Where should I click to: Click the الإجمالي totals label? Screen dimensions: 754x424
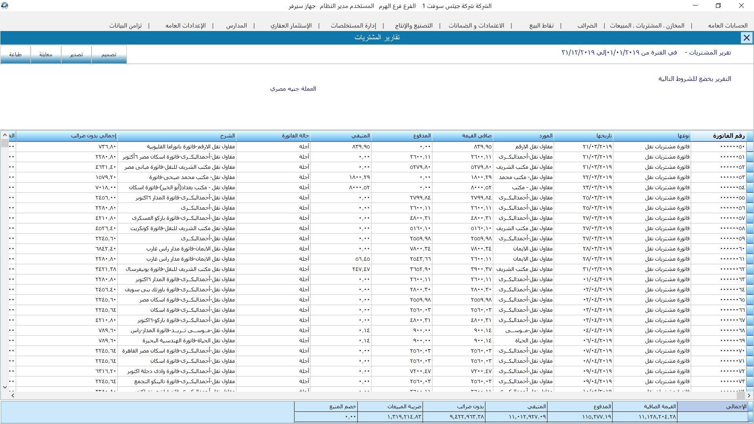pyautogui.click(x=712, y=407)
